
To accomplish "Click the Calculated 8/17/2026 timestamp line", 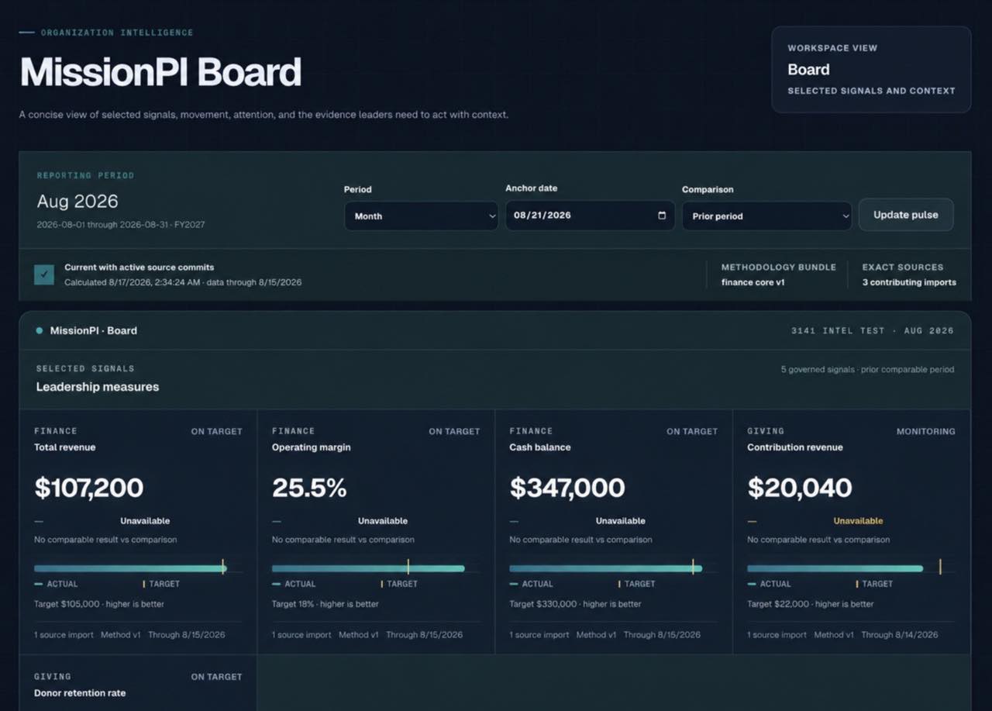I will [x=183, y=282].
